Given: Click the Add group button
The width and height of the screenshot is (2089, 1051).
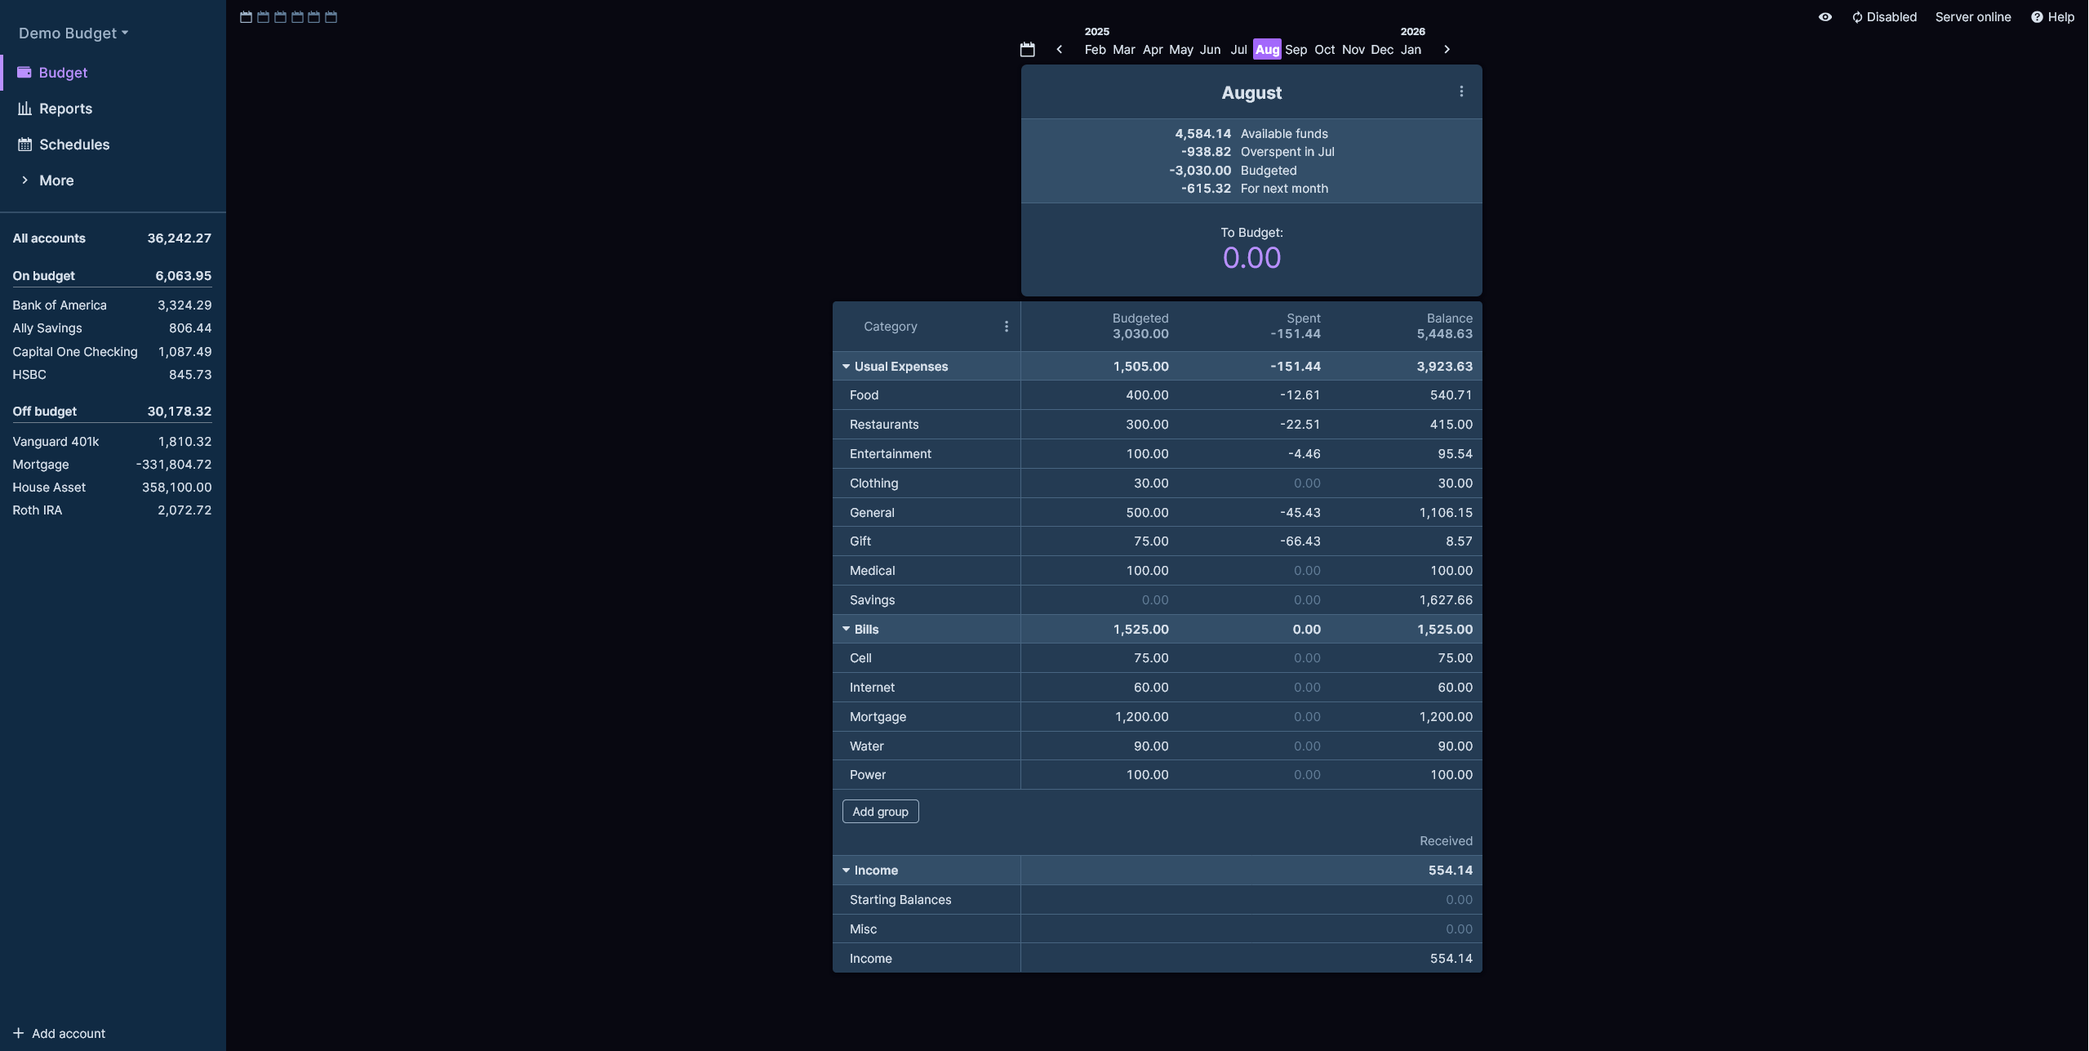Looking at the screenshot, I should [880, 812].
